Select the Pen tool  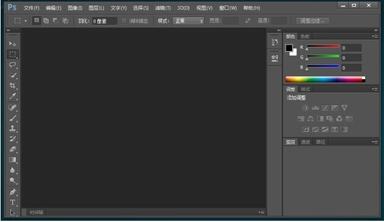[x=13, y=192]
